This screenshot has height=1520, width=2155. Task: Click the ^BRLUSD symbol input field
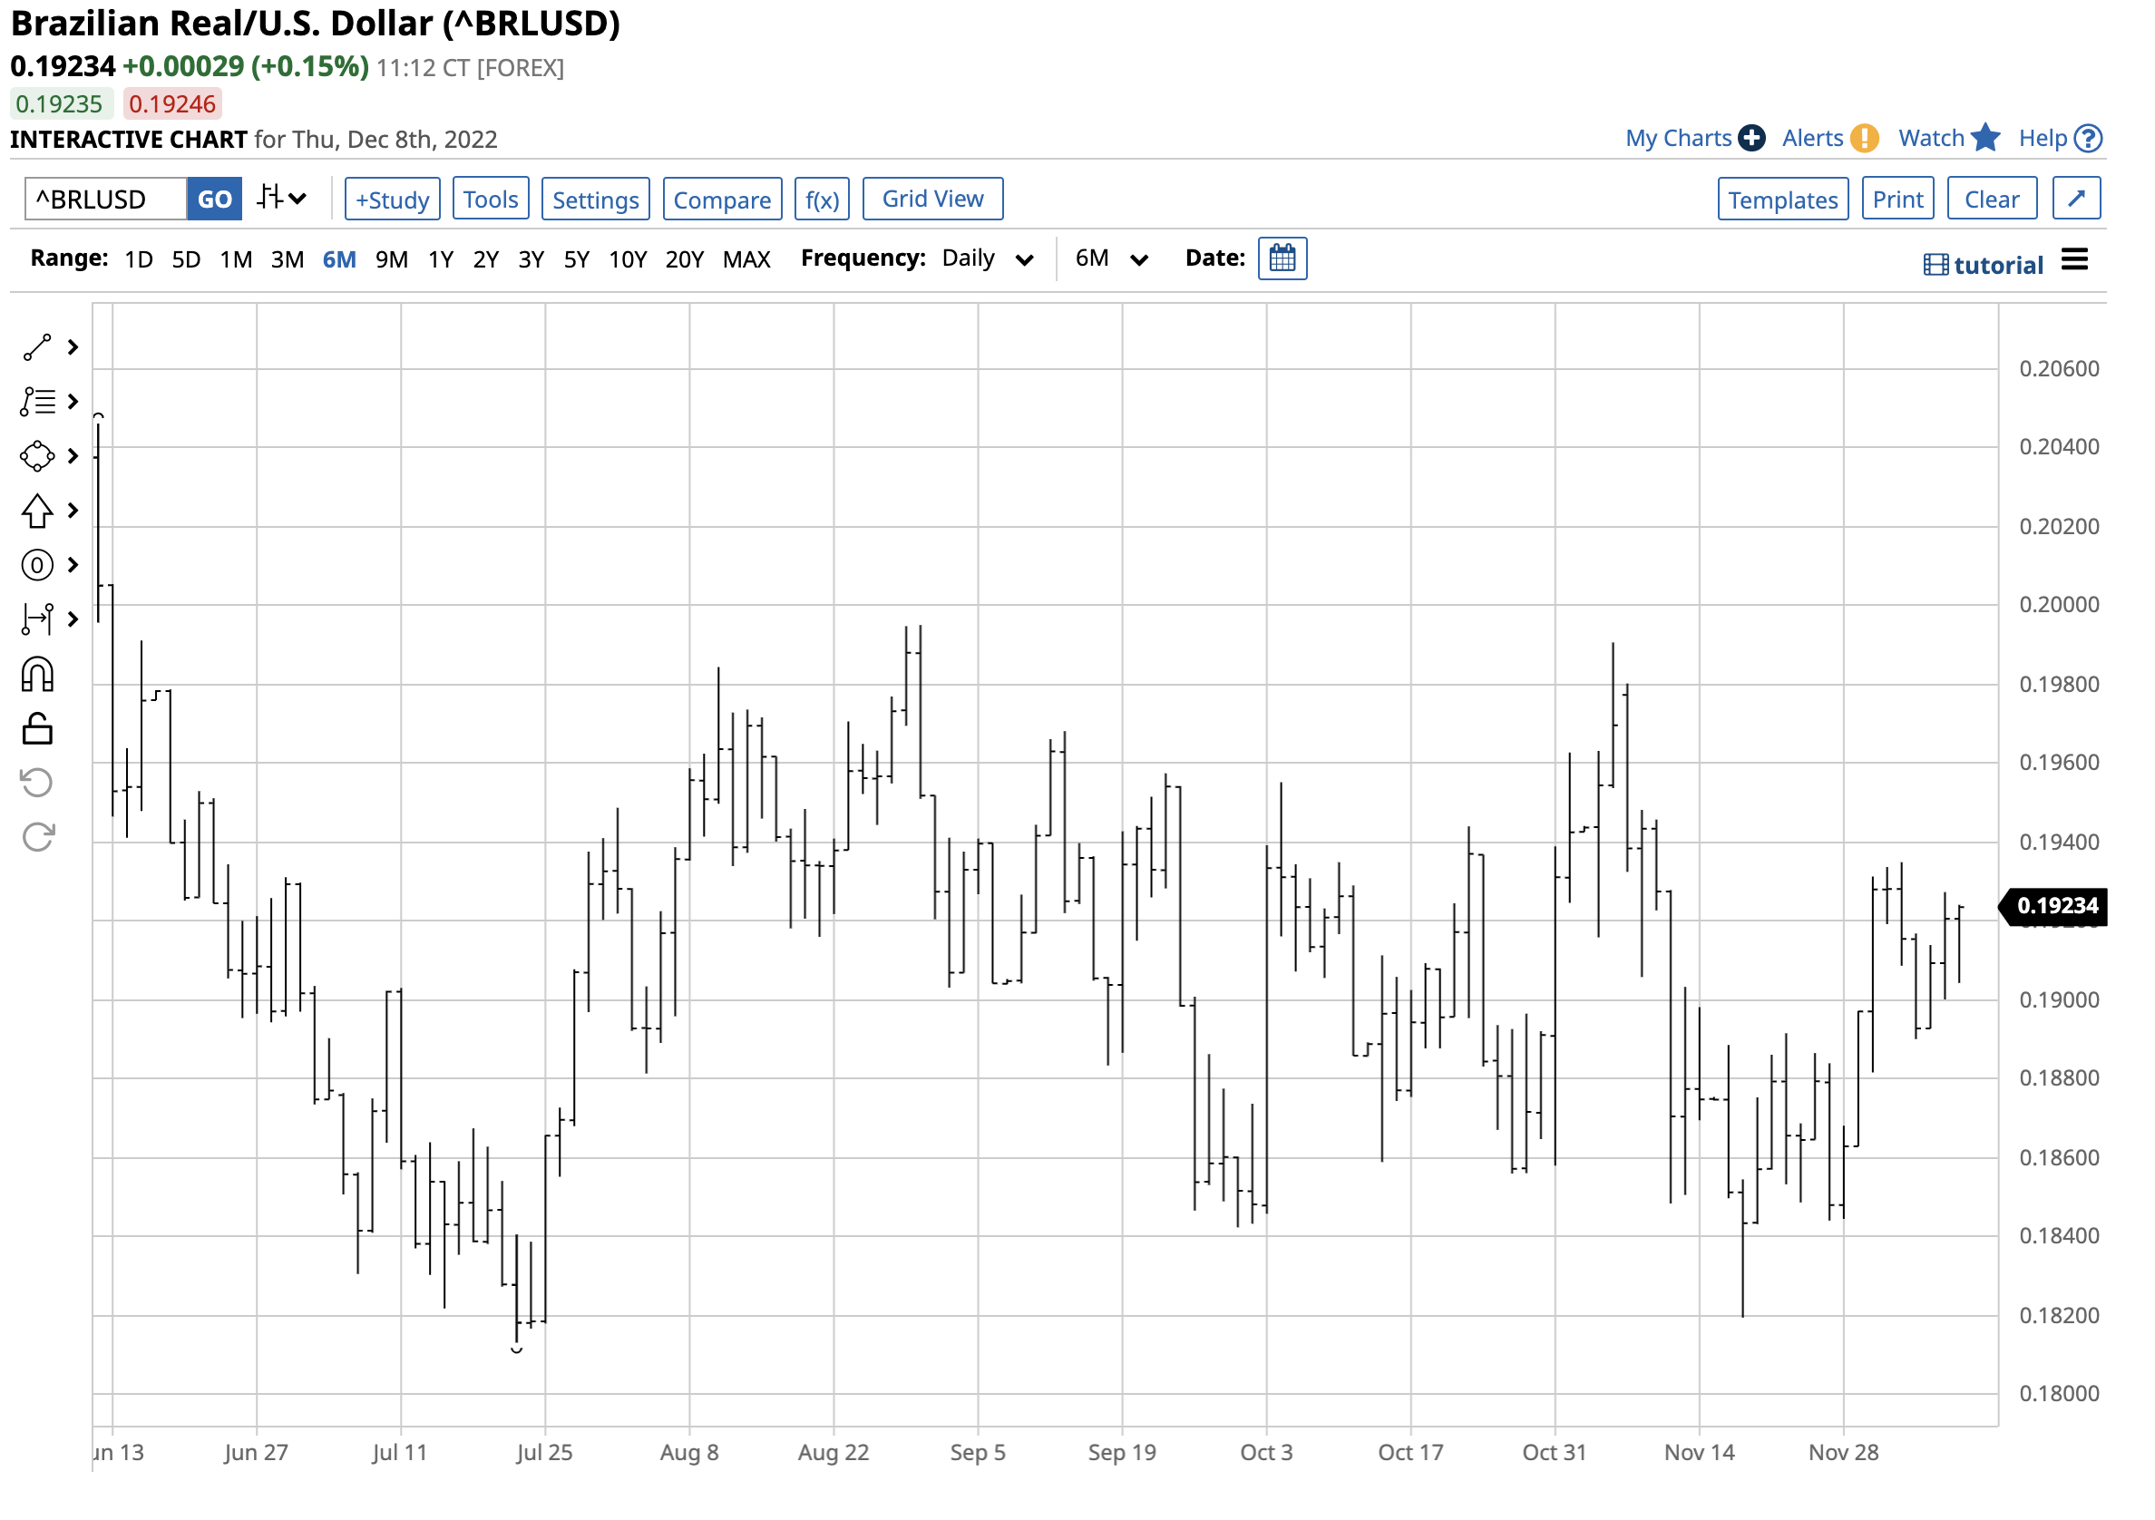pyautogui.click(x=105, y=199)
